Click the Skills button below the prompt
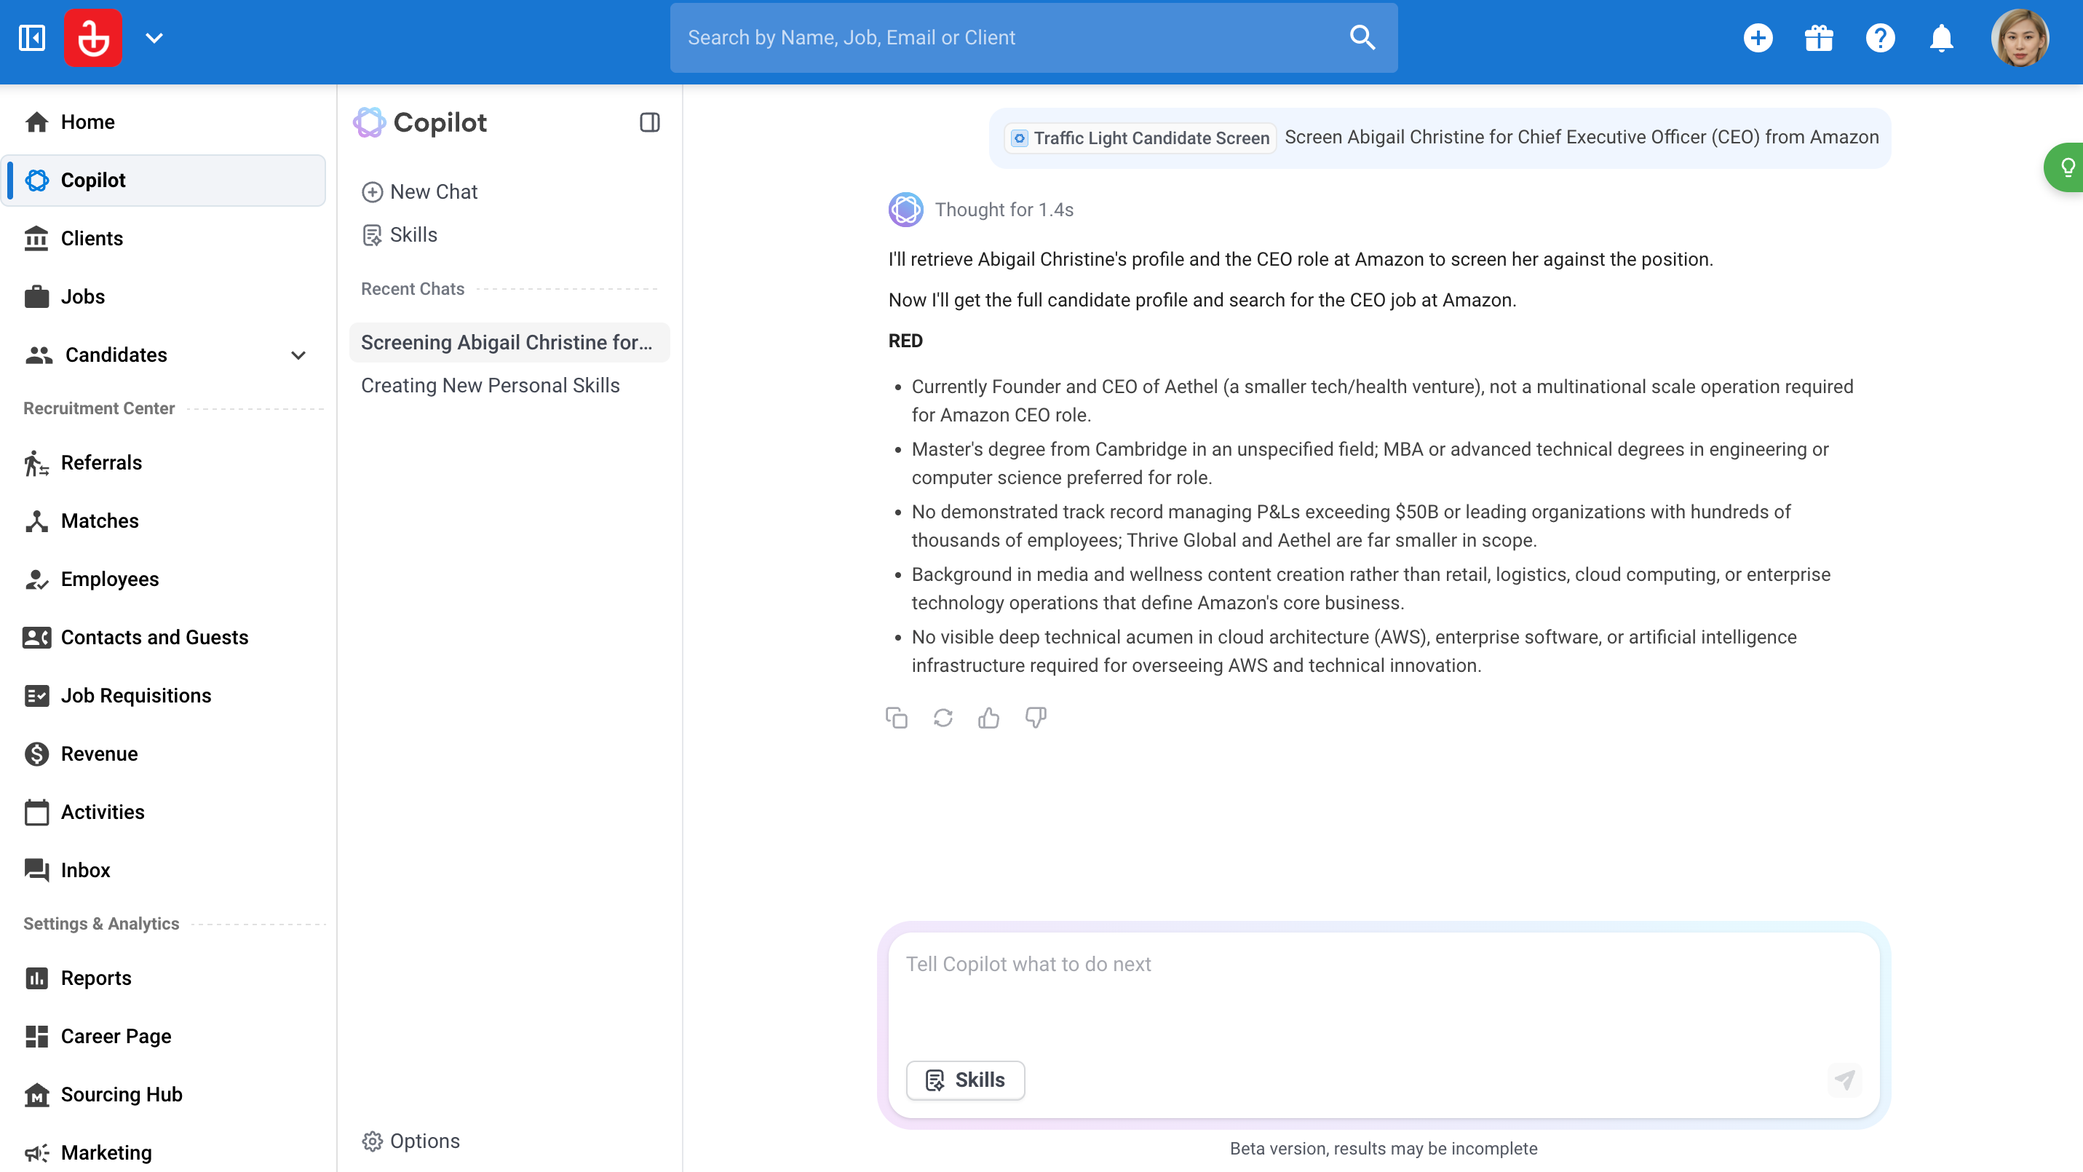This screenshot has width=2083, height=1172. [x=966, y=1080]
